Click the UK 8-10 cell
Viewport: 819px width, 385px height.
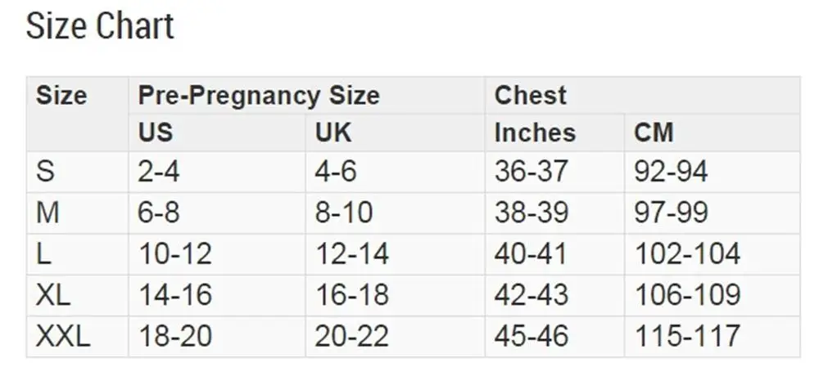[x=344, y=213]
